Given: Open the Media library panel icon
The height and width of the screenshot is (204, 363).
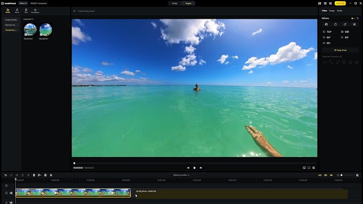Looking at the screenshot, I should click(7, 11).
